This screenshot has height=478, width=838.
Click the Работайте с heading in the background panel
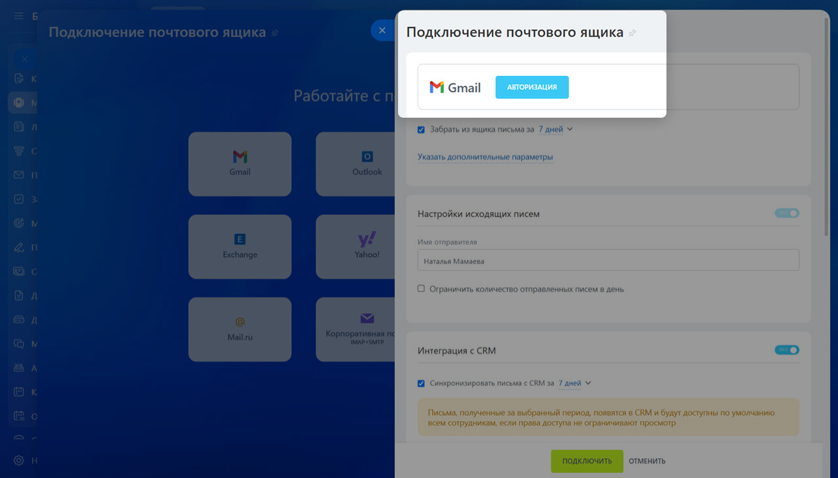tap(344, 96)
